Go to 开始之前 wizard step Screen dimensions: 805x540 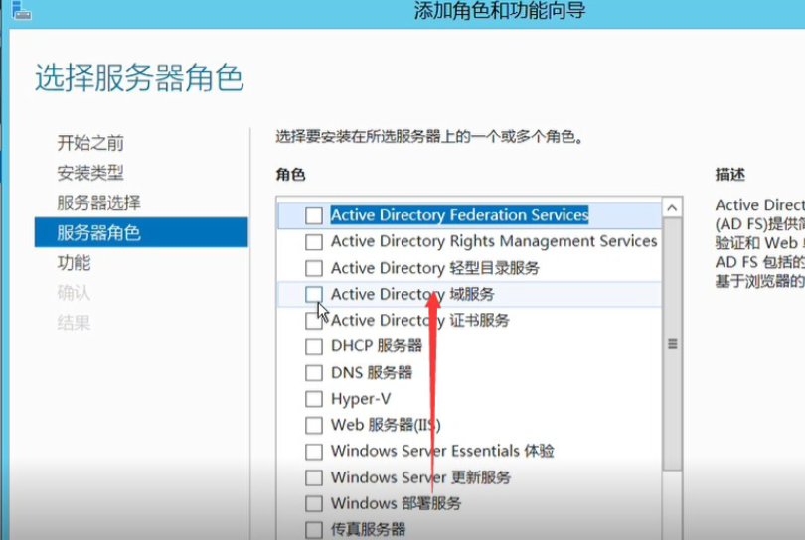(90, 143)
